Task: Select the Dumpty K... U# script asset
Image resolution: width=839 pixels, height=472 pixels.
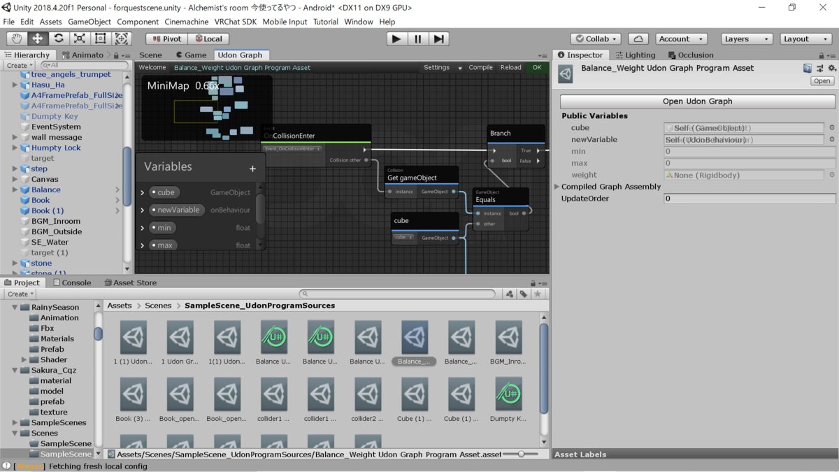Action: [508, 400]
